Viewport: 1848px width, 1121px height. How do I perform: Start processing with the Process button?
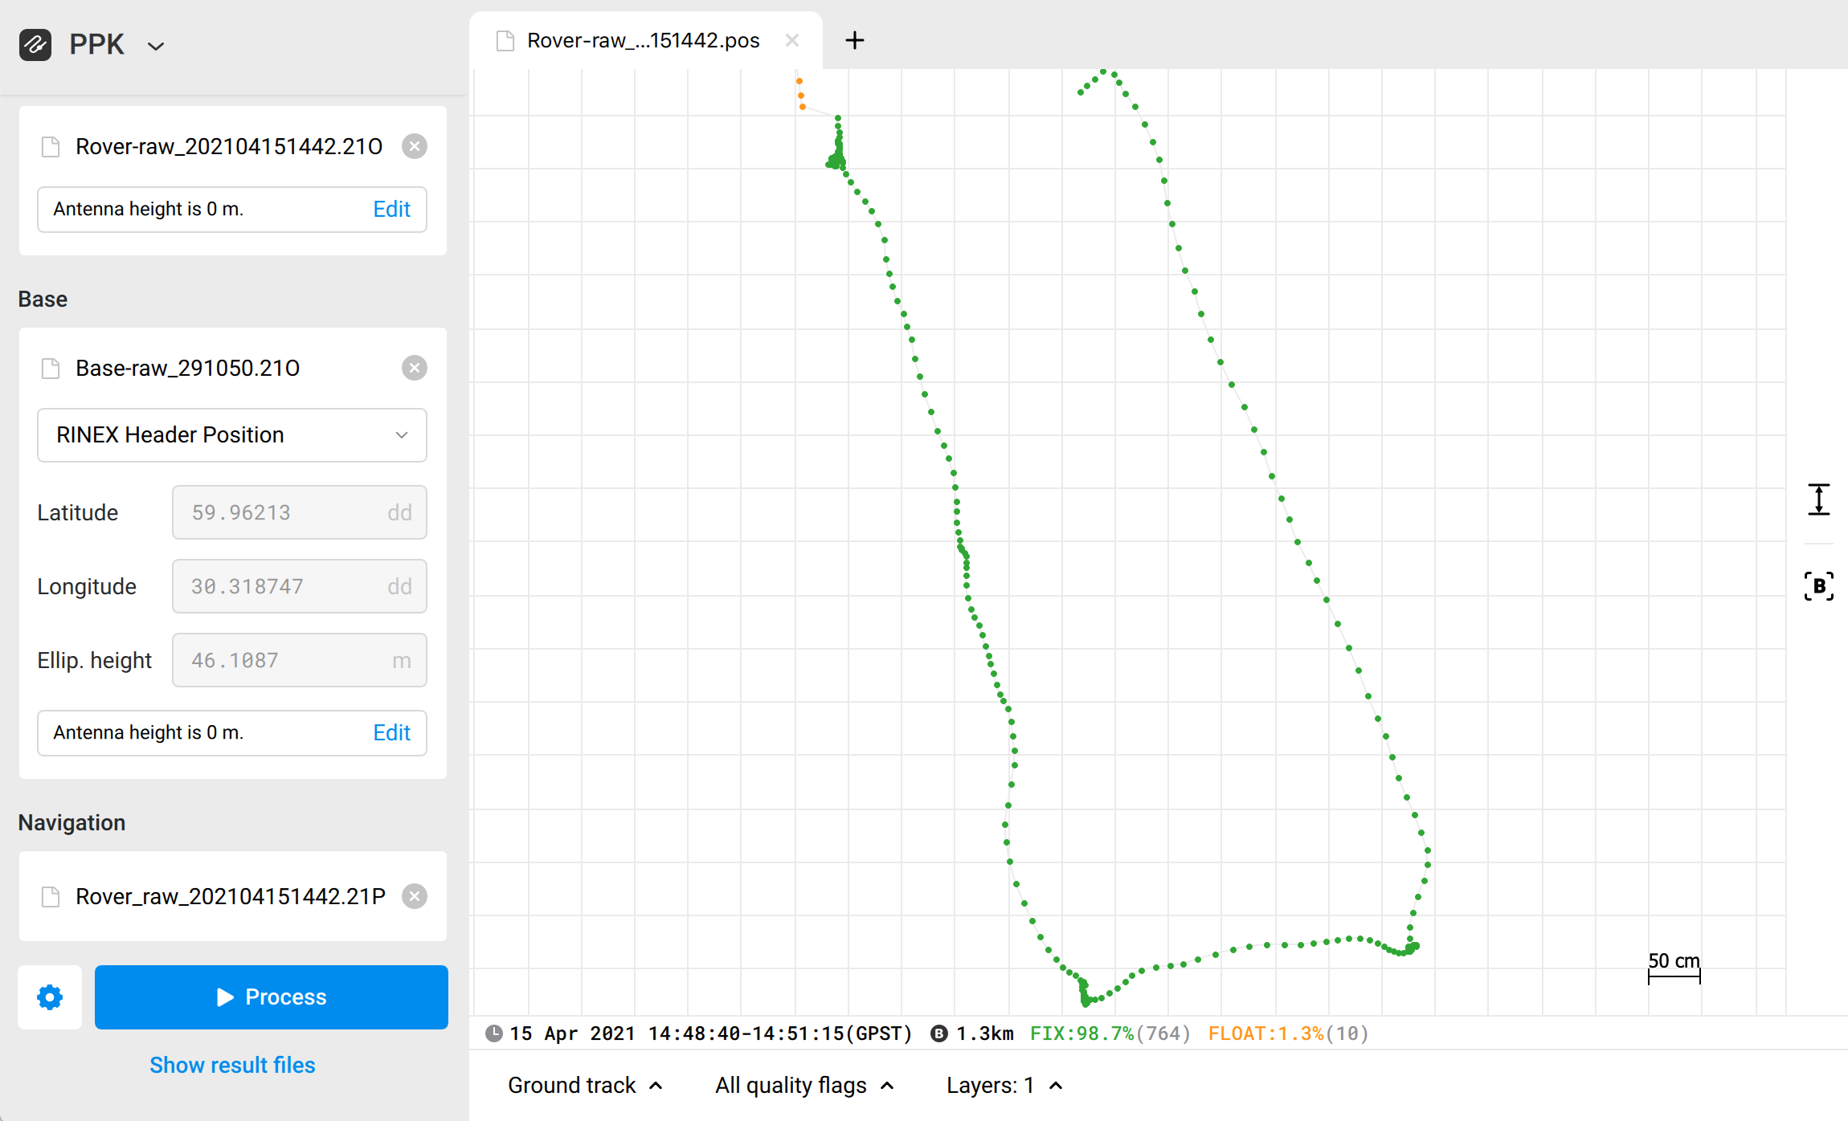click(x=272, y=997)
